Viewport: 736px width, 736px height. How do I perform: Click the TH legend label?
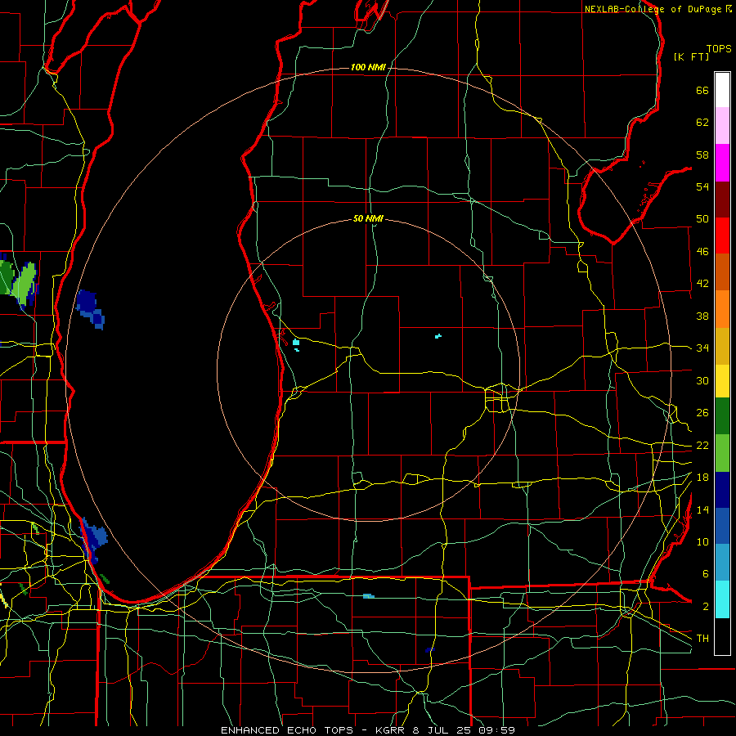tap(702, 639)
